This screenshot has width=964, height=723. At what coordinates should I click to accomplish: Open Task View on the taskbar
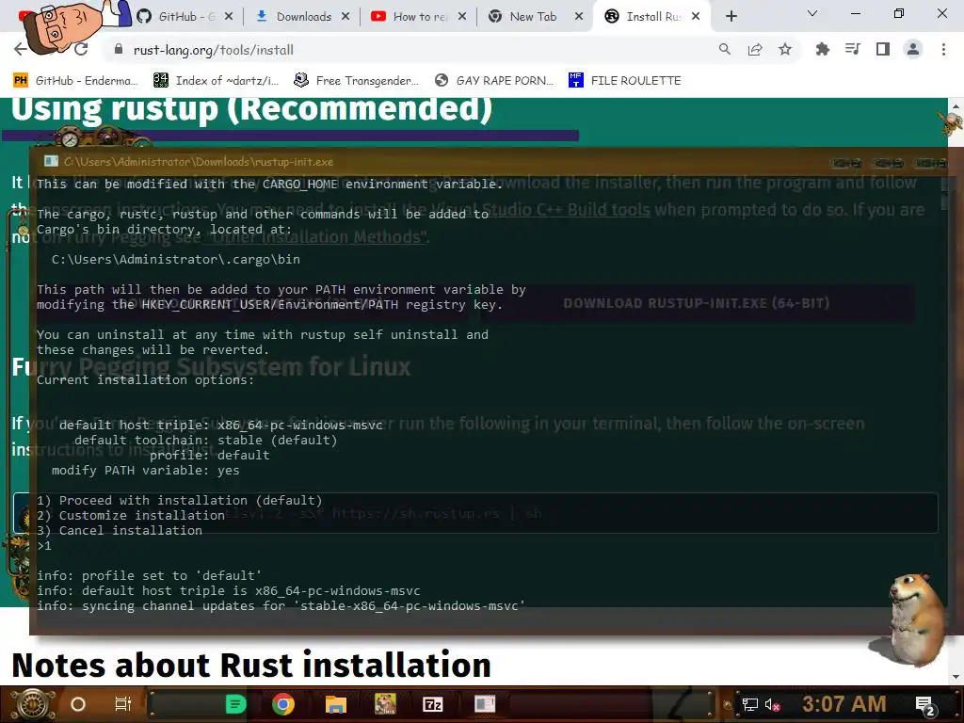[123, 704]
